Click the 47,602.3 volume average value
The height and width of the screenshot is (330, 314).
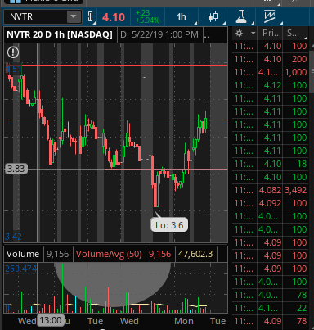[195, 254]
